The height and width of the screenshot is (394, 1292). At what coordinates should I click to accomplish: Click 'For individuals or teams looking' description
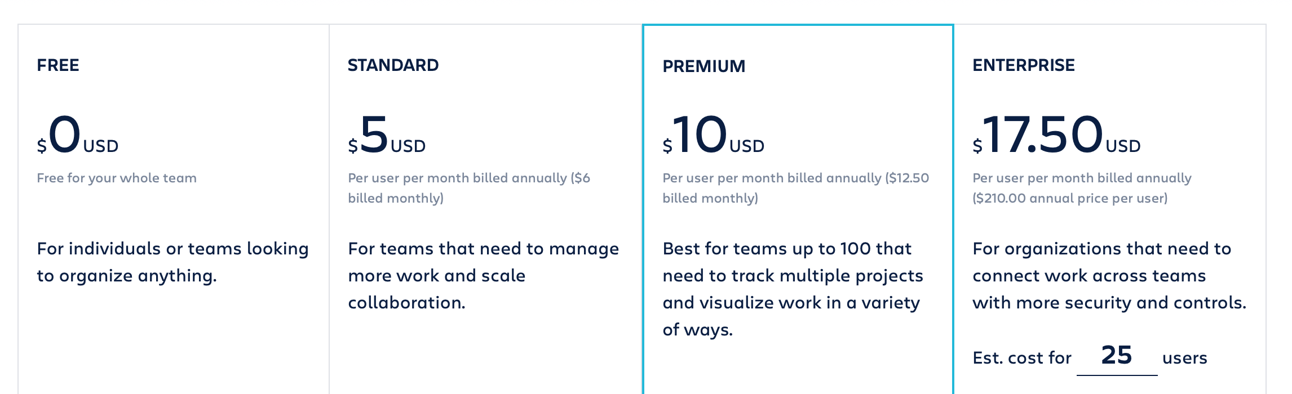click(172, 262)
